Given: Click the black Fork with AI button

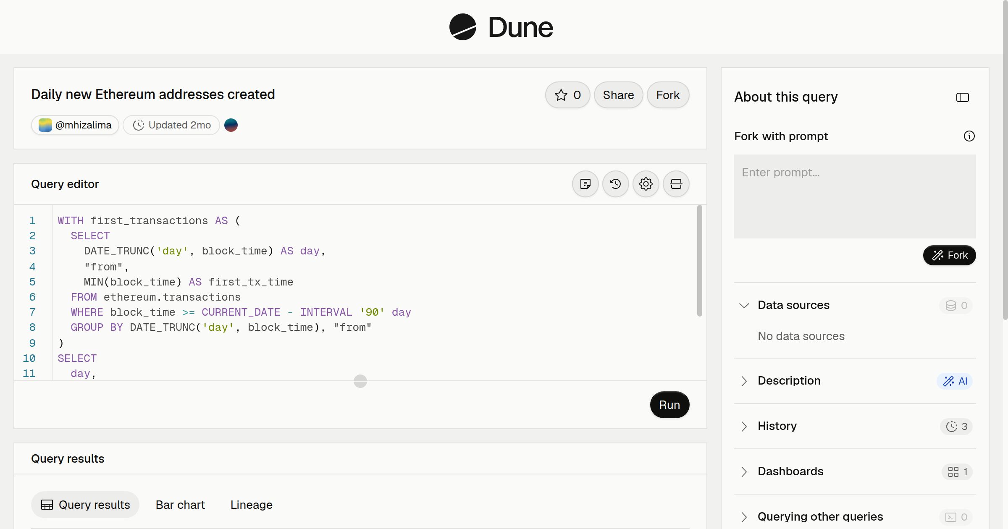Looking at the screenshot, I should pos(949,255).
